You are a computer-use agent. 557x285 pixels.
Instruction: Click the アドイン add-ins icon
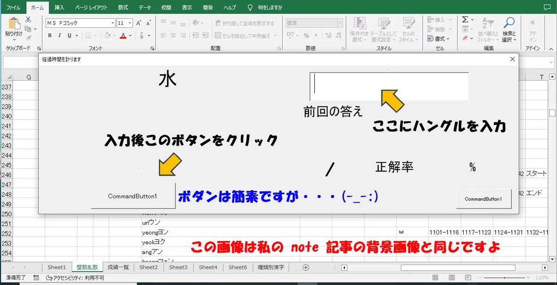532,30
